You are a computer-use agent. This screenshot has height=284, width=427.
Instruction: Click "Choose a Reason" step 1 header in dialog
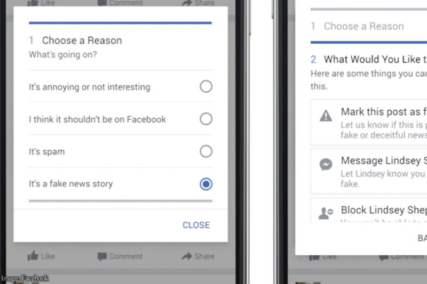point(82,40)
